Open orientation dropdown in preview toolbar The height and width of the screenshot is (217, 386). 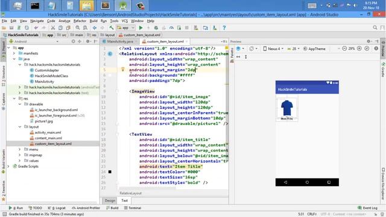pyautogui.click(x=253, y=49)
